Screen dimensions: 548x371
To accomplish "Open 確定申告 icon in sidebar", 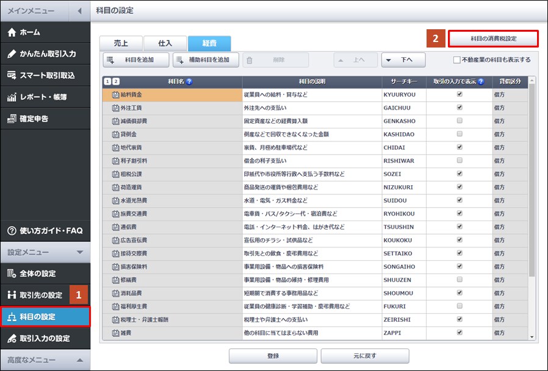I will click(x=12, y=118).
